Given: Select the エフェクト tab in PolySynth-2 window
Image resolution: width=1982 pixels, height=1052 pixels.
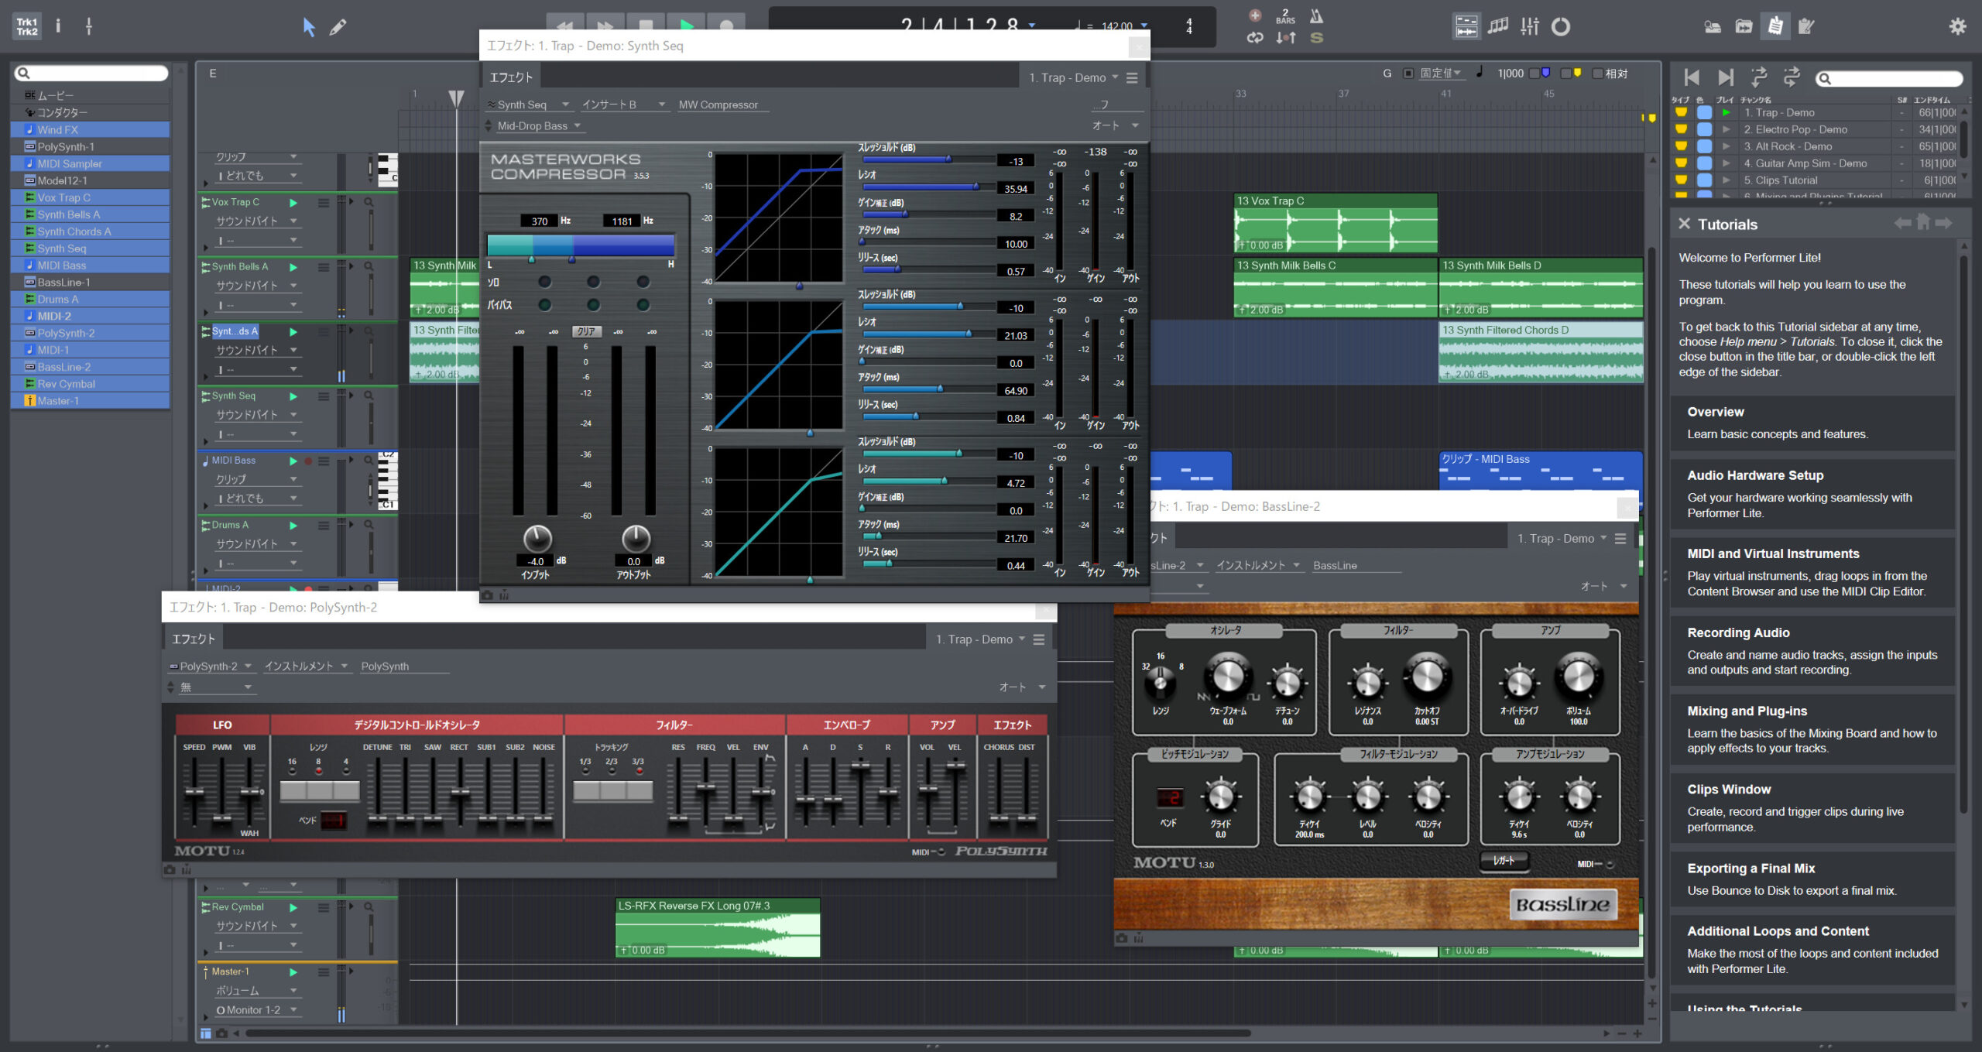Looking at the screenshot, I should (x=194, y=639).
